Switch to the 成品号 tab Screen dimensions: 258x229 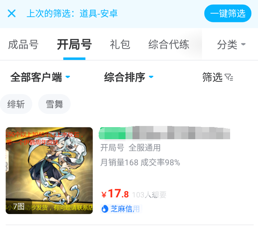[x=23, y=45]
